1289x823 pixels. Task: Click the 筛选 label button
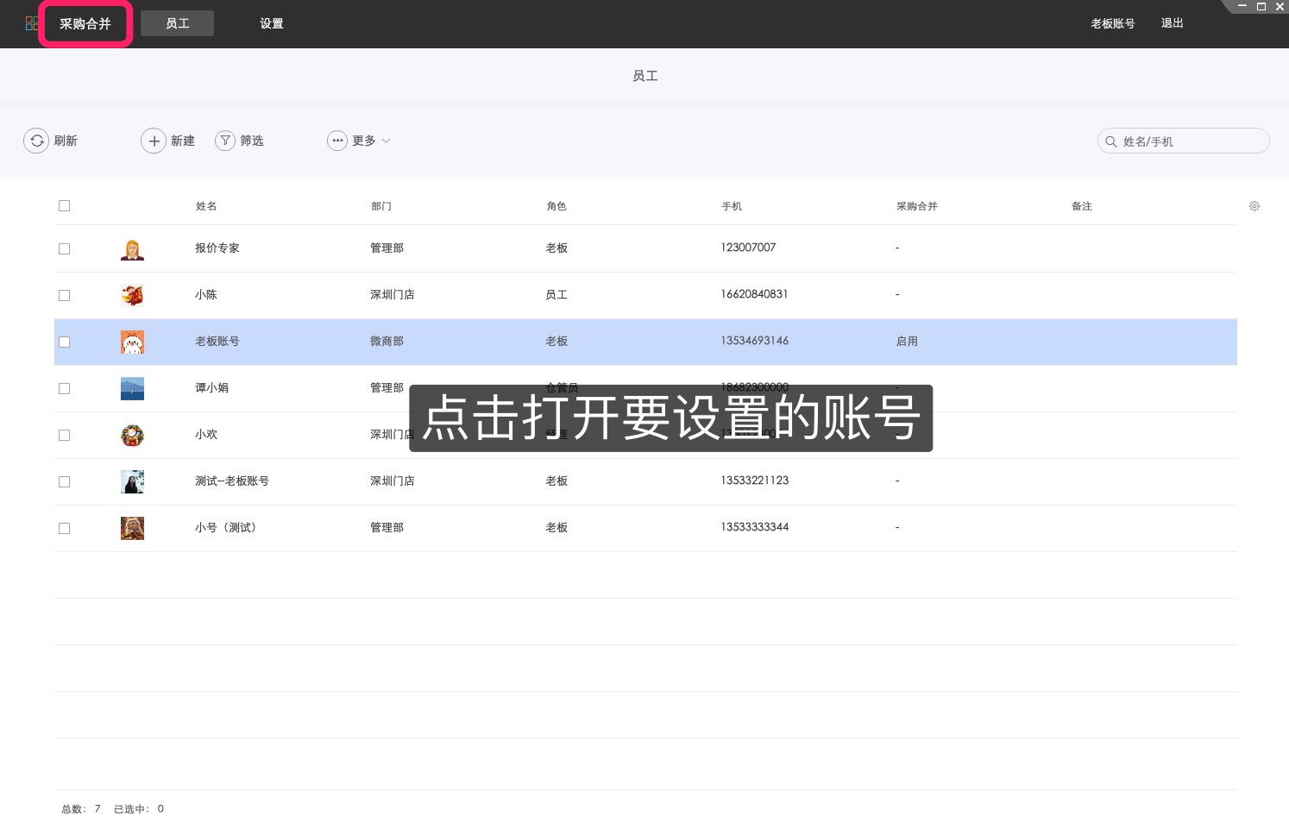coord(252,141)
